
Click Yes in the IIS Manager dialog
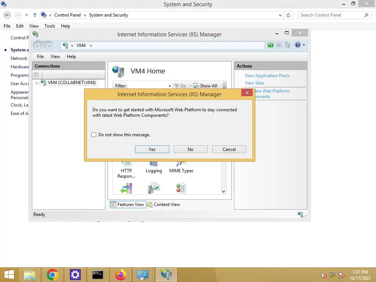point(152,149)
